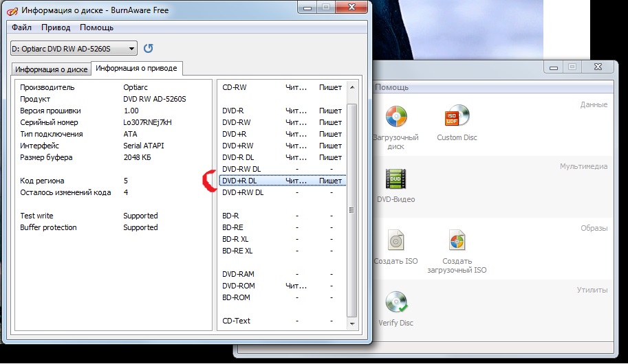Click the Buffer protection row
Image resolution: width=628 pixels, height=364 pixels.
point(113,227)
